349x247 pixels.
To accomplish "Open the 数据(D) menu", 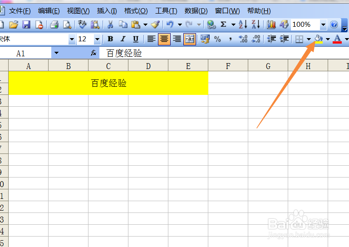I will click(196, 11).
